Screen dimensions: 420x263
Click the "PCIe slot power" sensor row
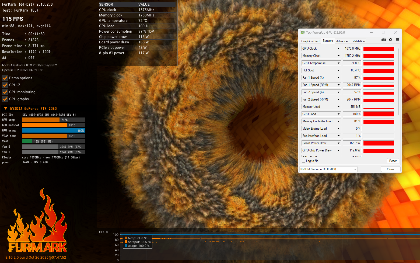click(137, 47)
